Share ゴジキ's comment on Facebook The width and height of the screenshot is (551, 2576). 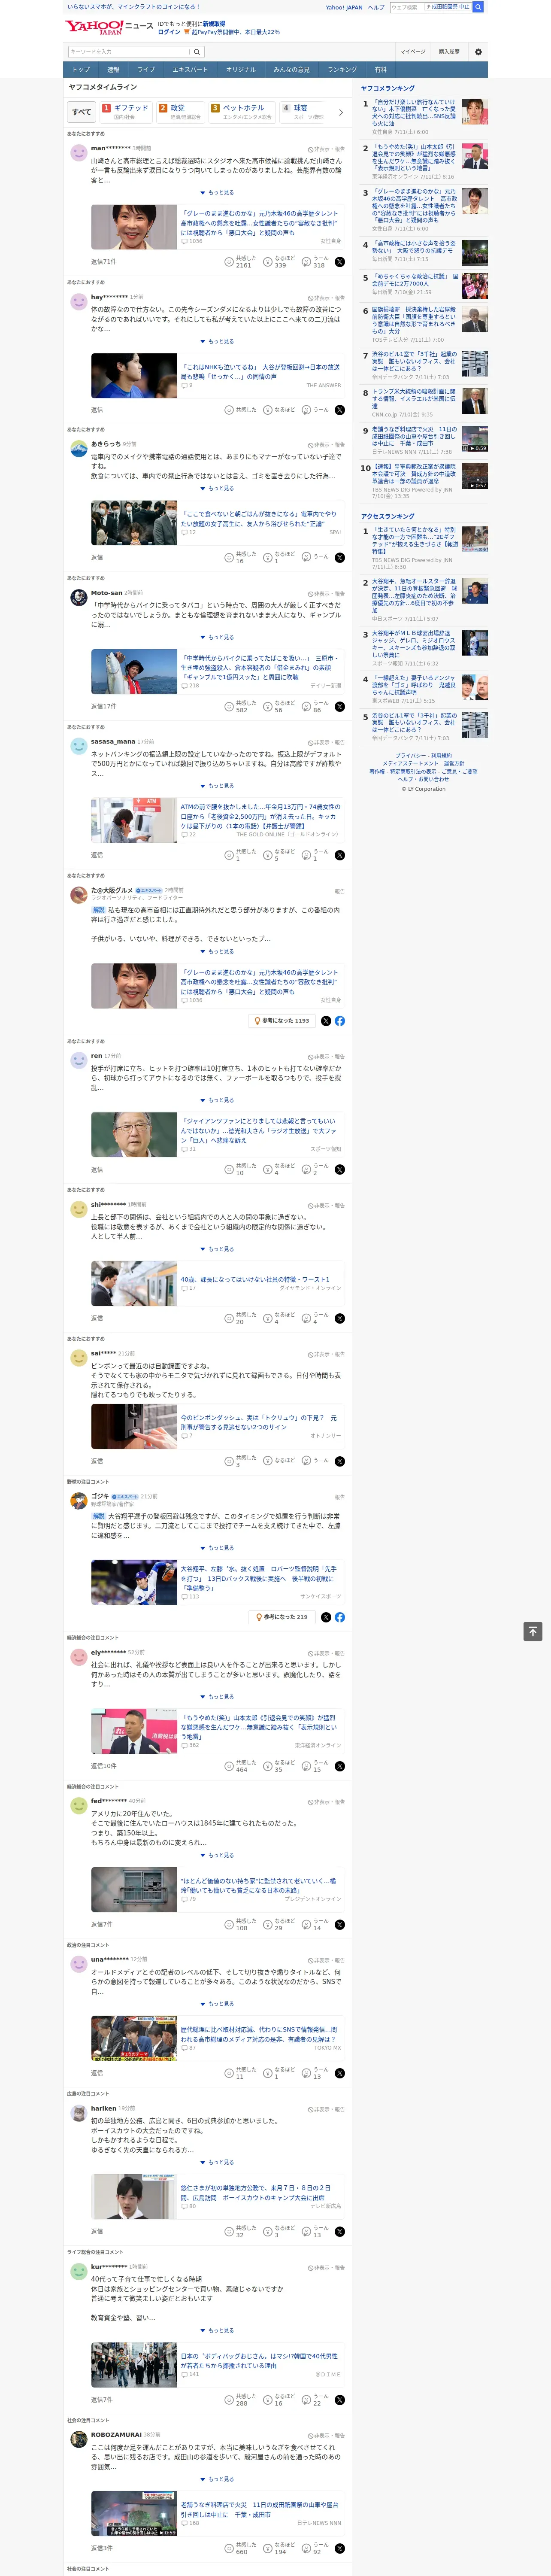[340, 1617]
